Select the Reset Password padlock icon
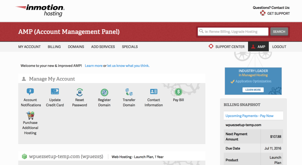The image size is (302, 165). coord(80,92)
